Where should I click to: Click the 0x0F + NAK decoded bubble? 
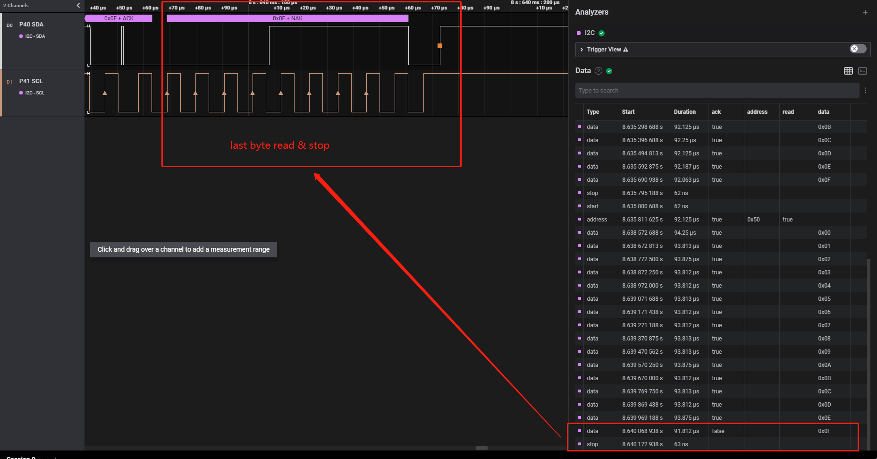point(287,18)
